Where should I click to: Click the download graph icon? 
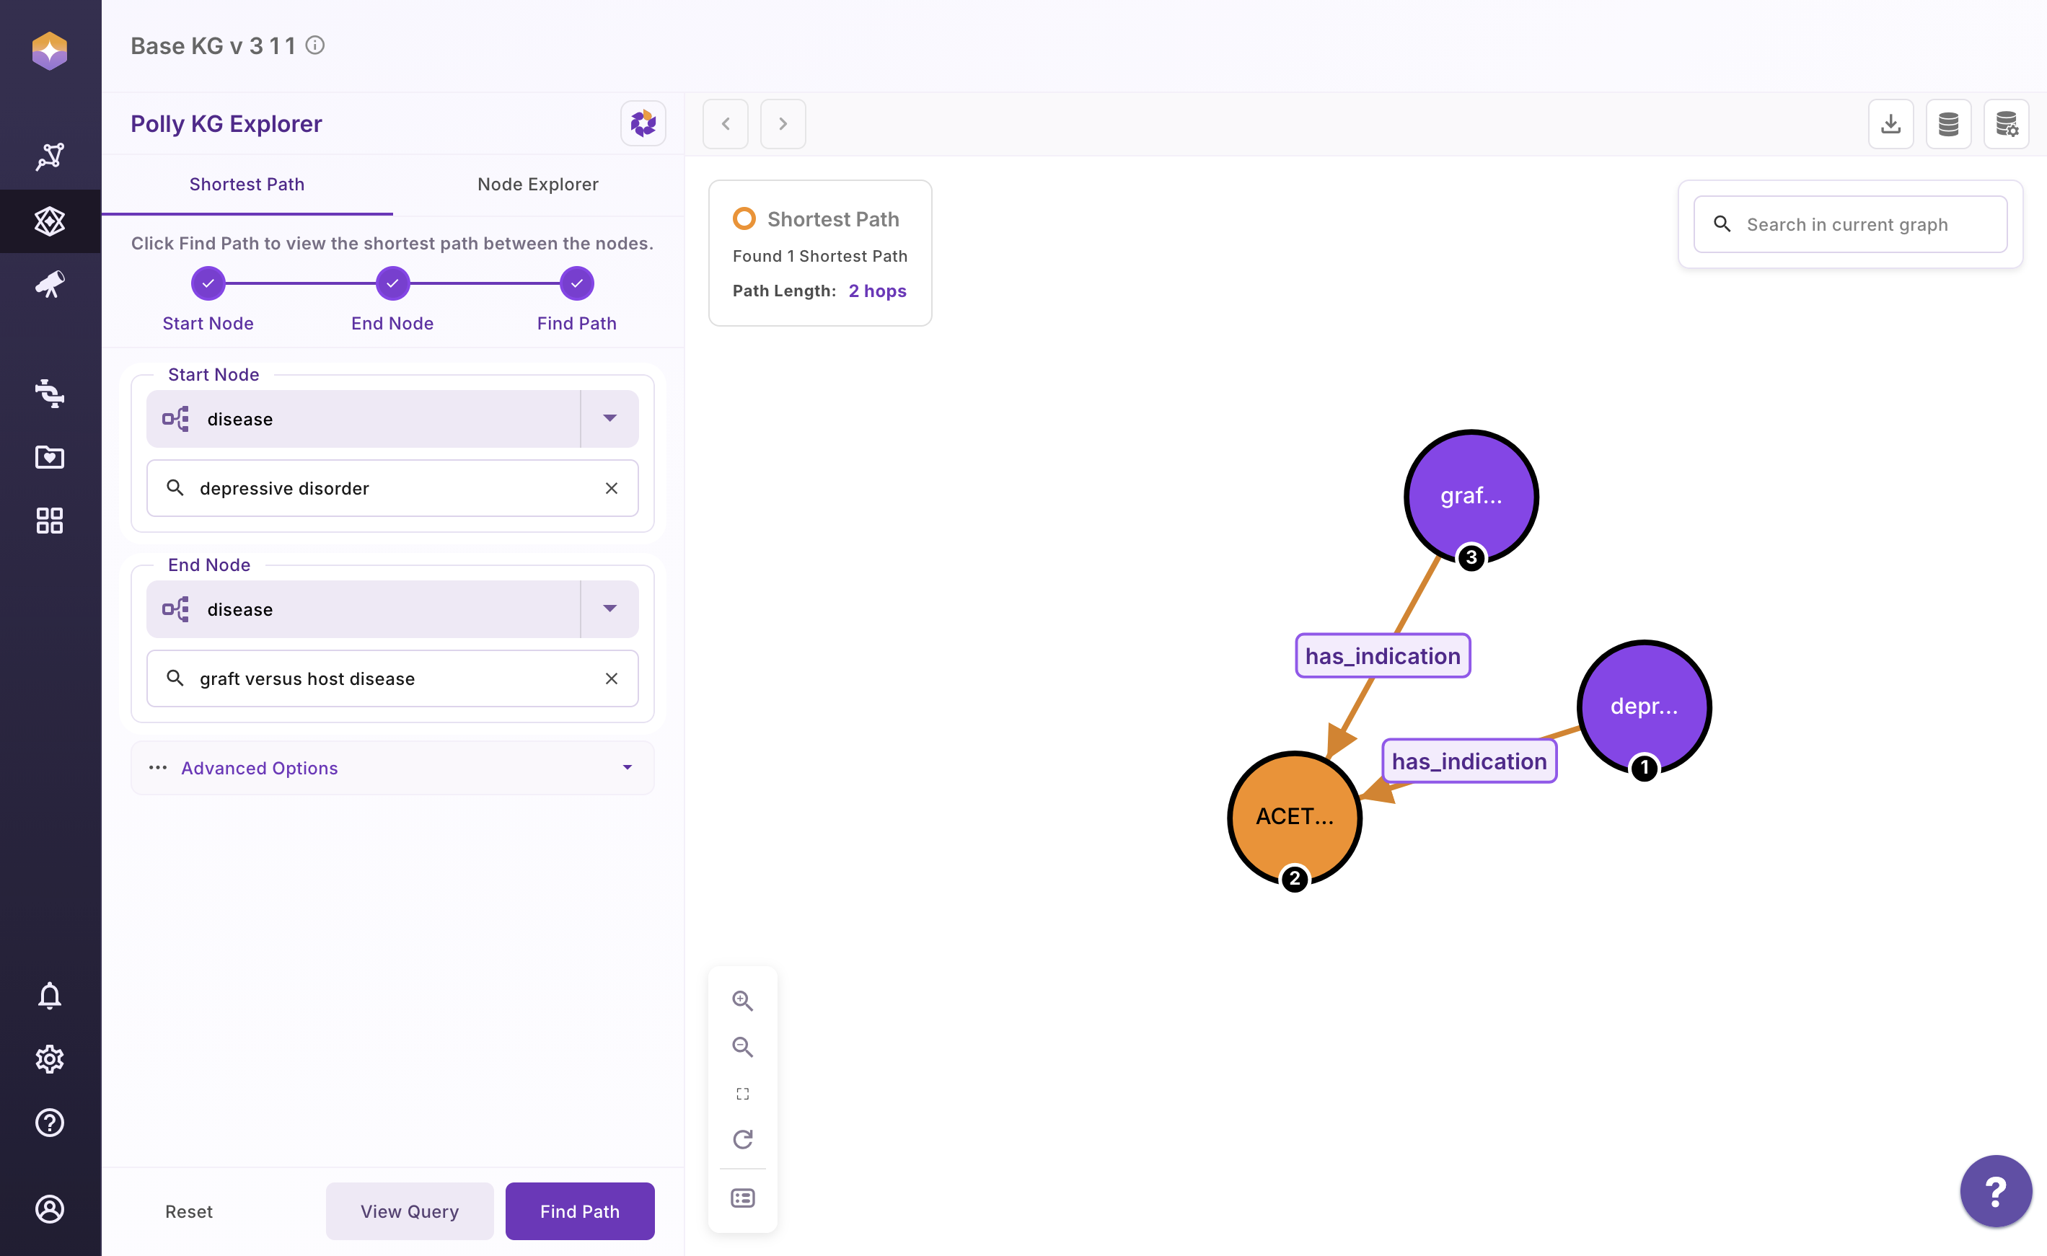(x=1890, y=124)
